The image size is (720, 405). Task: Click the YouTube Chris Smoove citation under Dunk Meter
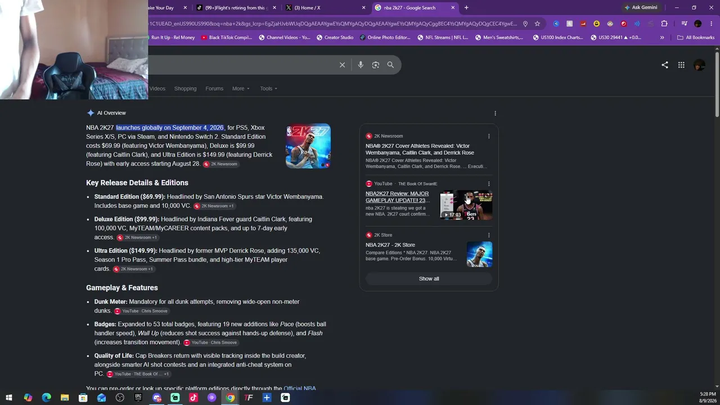click(x=141, y=311)
